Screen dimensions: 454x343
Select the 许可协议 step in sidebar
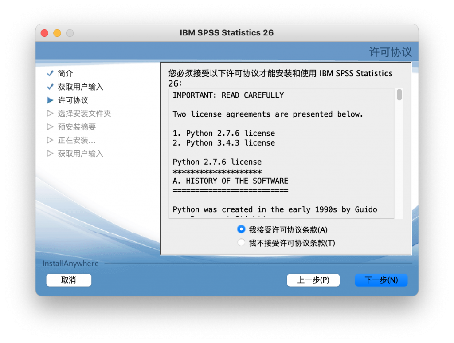pos(73,100)
